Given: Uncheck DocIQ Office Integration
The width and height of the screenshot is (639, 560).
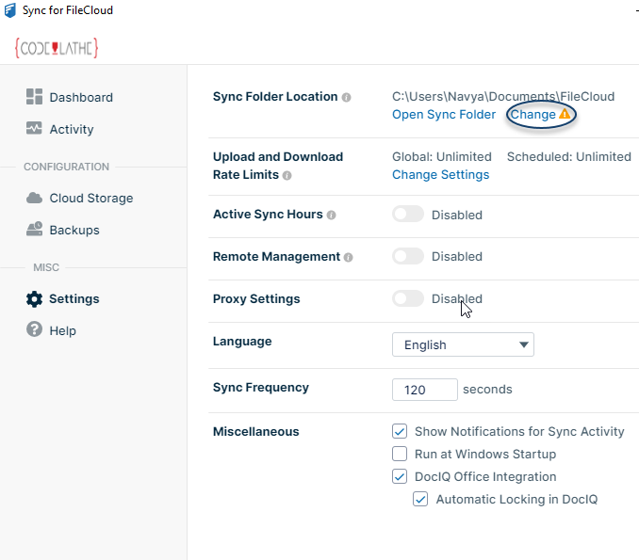Looking at the screenshot, I should [400, 476].
